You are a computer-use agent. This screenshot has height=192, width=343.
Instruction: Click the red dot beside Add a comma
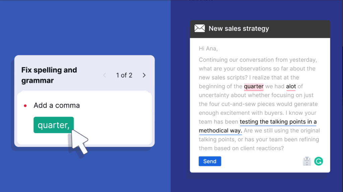[x=25, y=106]
